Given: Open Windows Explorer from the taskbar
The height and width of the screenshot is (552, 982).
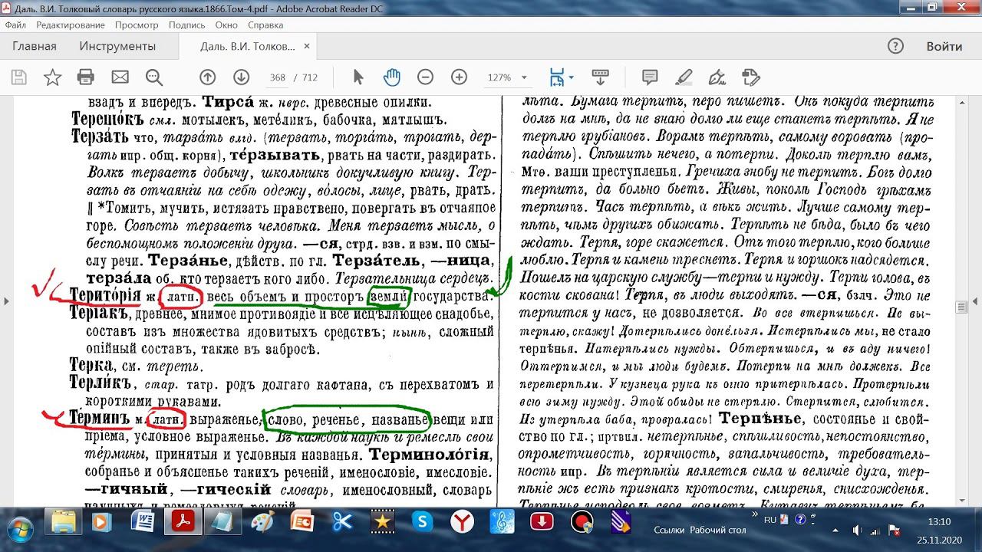Looking at the screenshot, I should coord(62,523).
